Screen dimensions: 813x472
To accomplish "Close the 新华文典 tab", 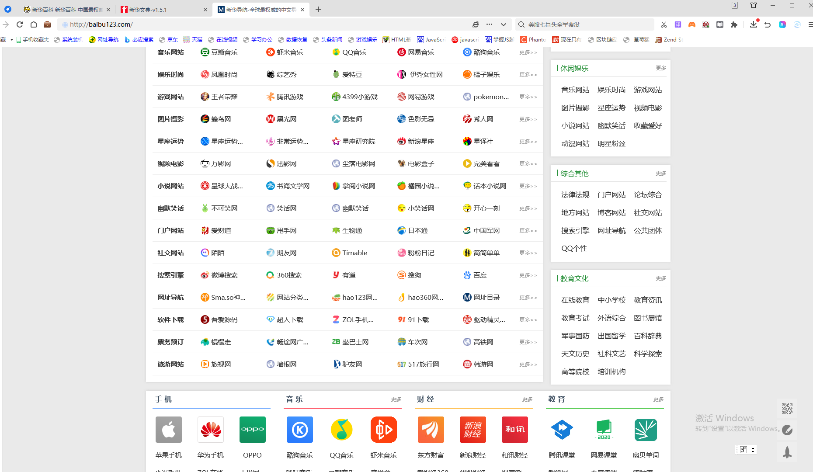I will pyautogui.click(x=205, y=10).
